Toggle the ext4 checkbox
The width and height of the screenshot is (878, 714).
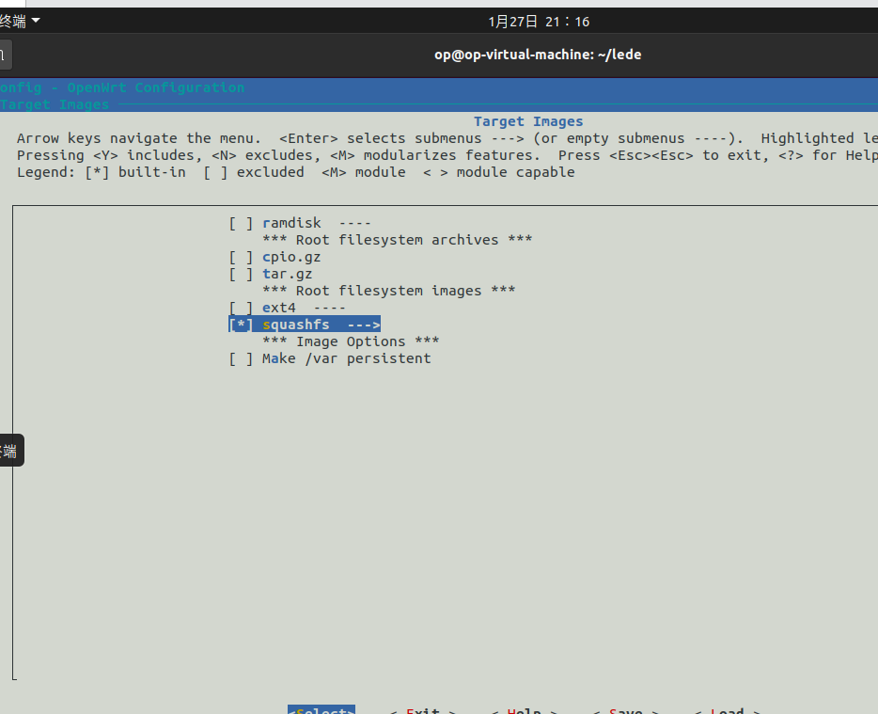pyautogui.click(x=241, y=308)
